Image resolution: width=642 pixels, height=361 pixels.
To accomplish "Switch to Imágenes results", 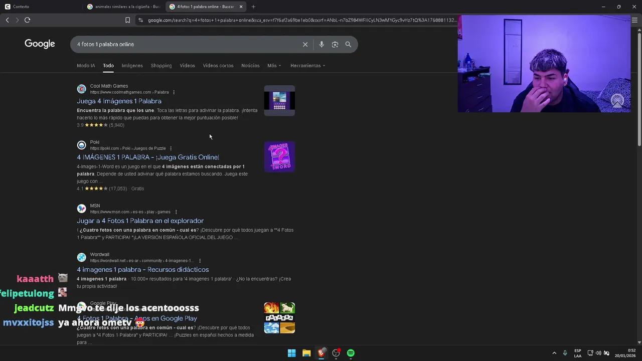I will click(132, 66).
